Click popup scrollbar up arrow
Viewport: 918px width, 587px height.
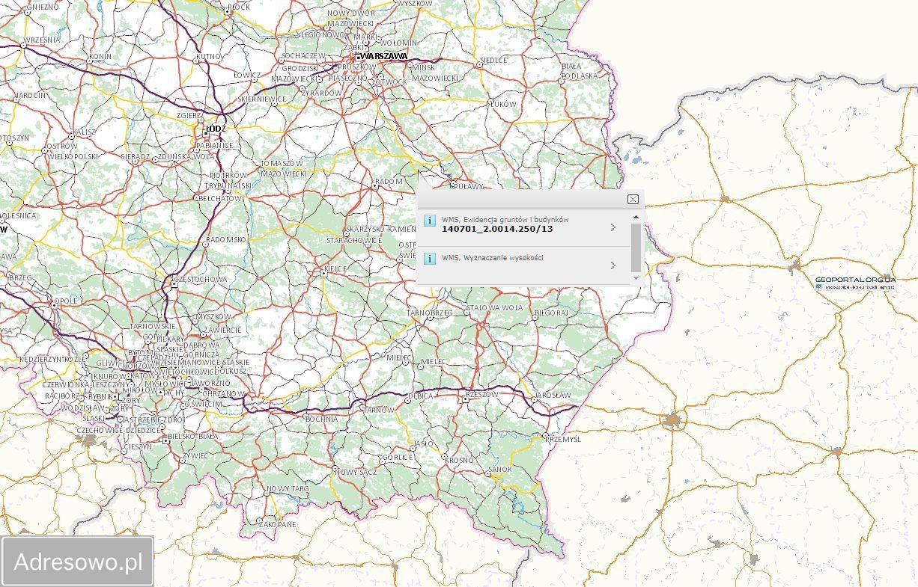(x=636, y=218)
